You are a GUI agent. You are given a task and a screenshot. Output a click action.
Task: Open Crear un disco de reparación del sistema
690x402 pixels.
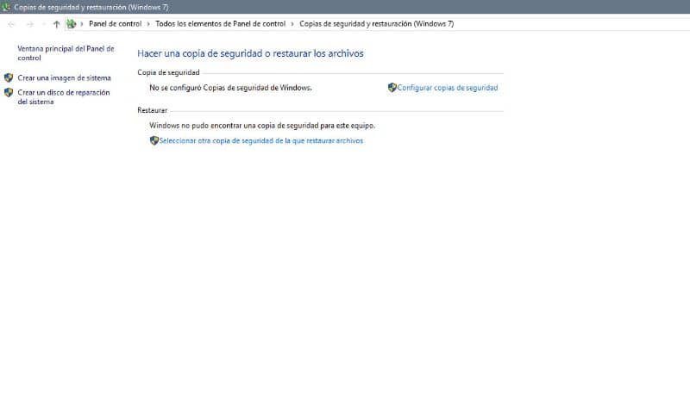pos(63,97)
